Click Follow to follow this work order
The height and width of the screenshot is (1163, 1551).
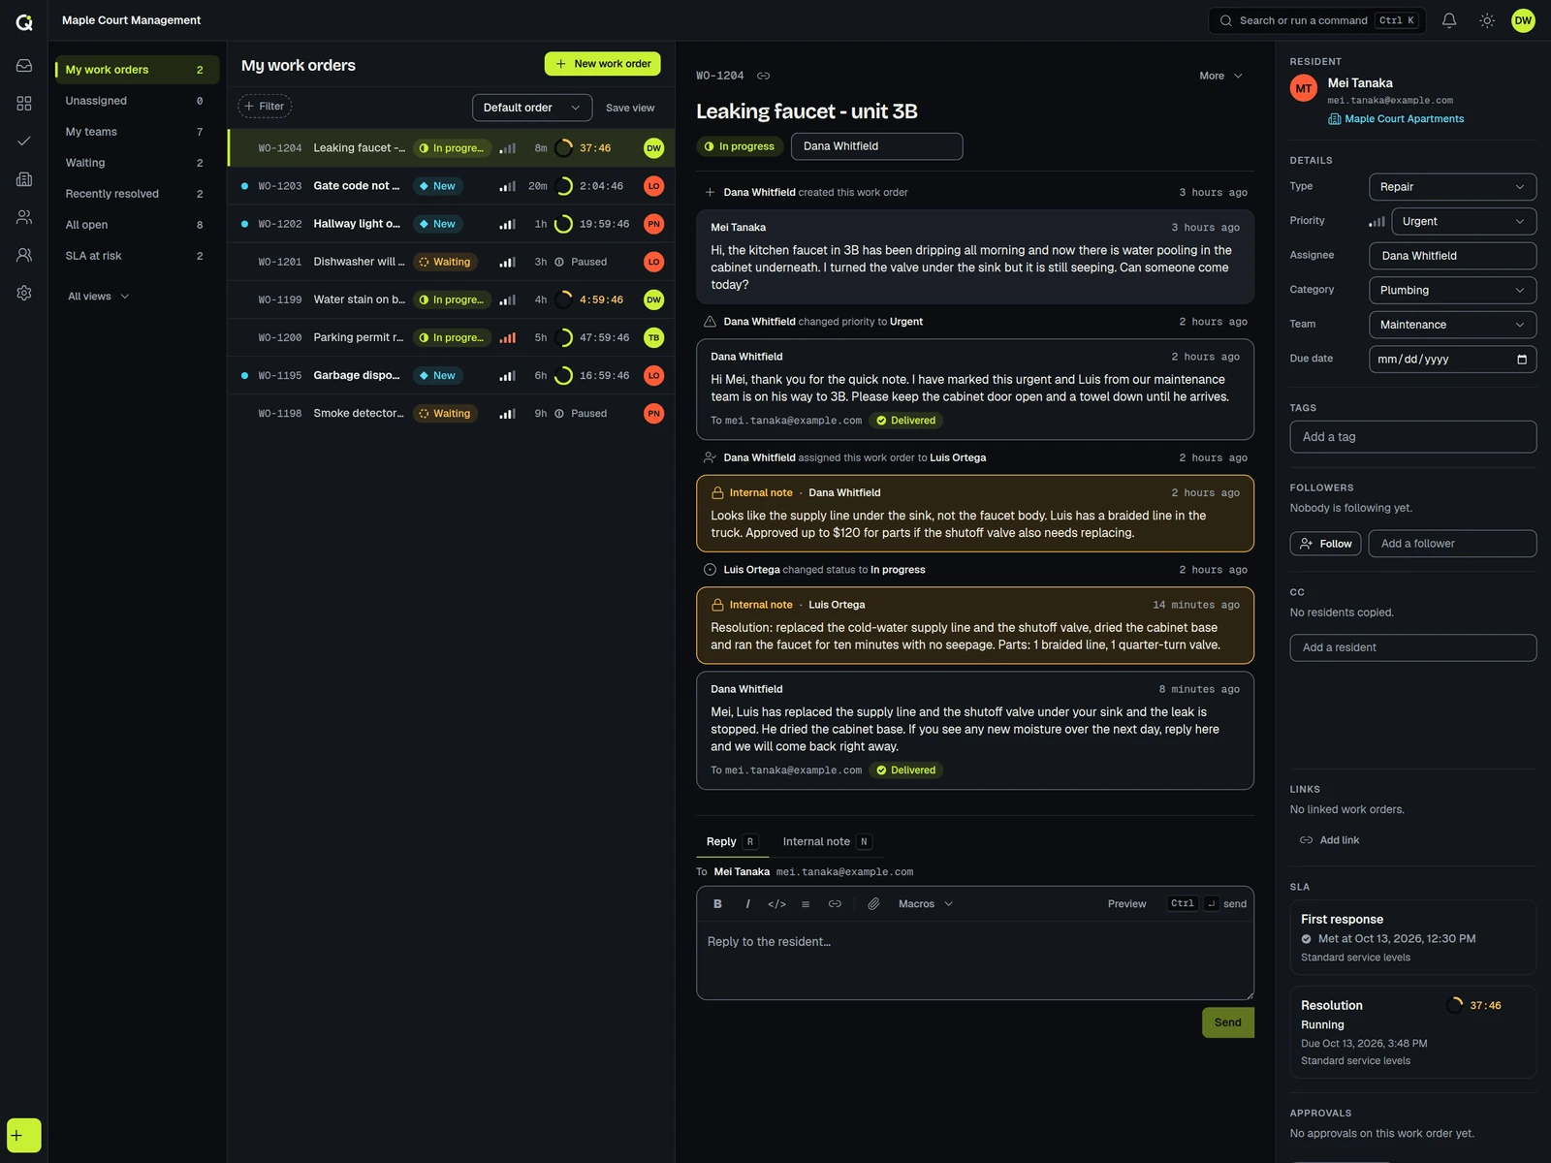1325,544
